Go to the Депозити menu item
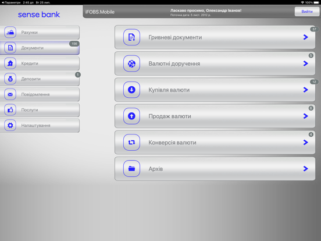The width and height of the screenshot is (321, 241). (x=40, y=79)
